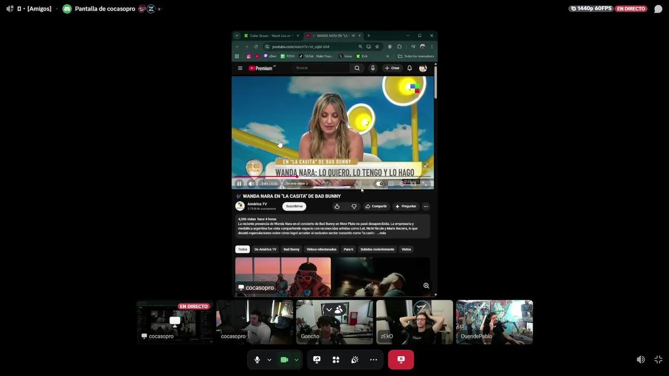Open the América TV channel name link

click(x=257, y=204)
